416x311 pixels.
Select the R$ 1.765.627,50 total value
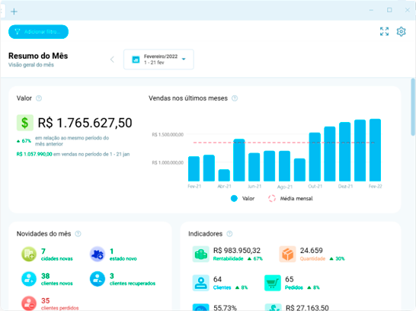coord(85,123)
